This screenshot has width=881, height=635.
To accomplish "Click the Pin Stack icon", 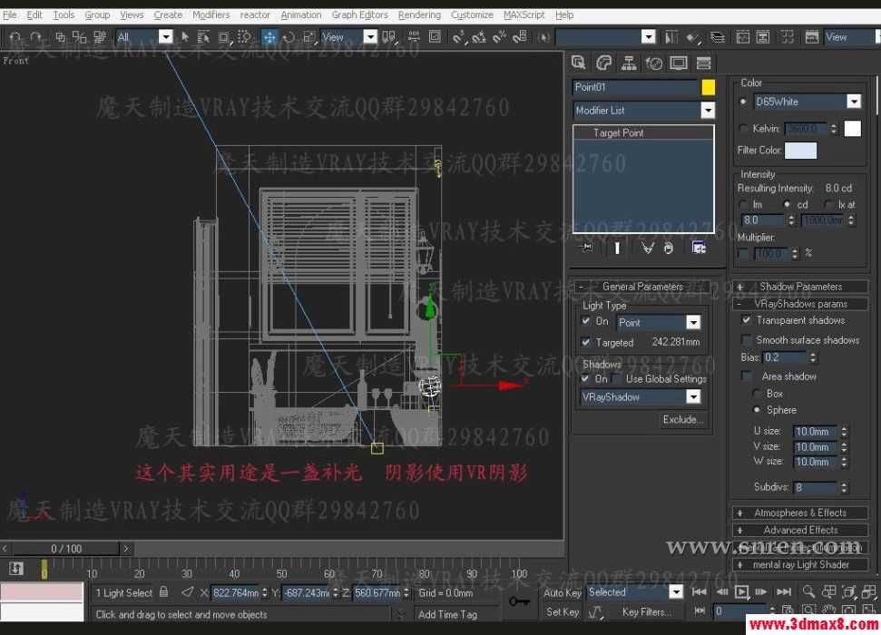I will click(586, 248).
